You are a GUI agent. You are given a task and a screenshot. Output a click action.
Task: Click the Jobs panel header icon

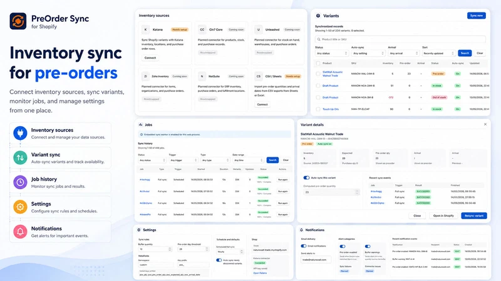(x=140, y=124)
